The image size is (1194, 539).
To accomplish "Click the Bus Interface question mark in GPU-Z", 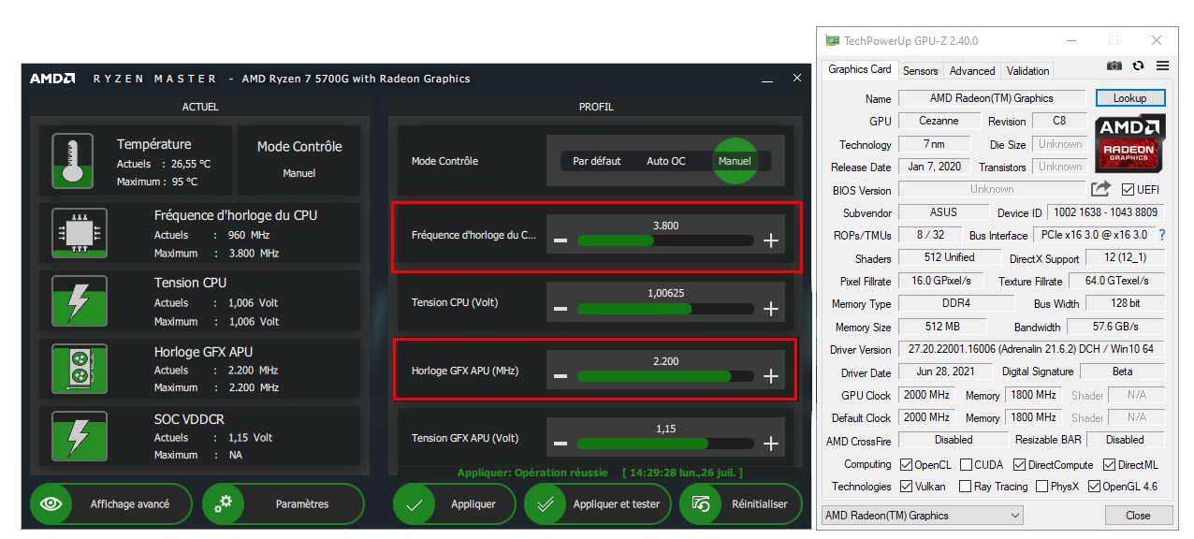I will 1162,235.
